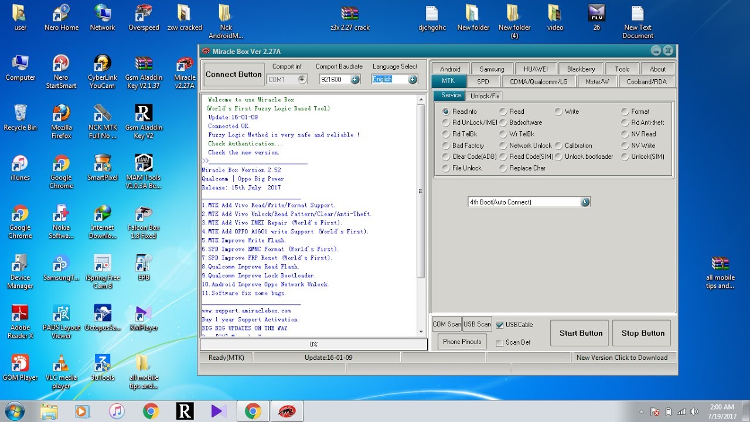
Task: Select the Unlock bootloader radio option
Action: pyautogui.click(x=559, y=156)
